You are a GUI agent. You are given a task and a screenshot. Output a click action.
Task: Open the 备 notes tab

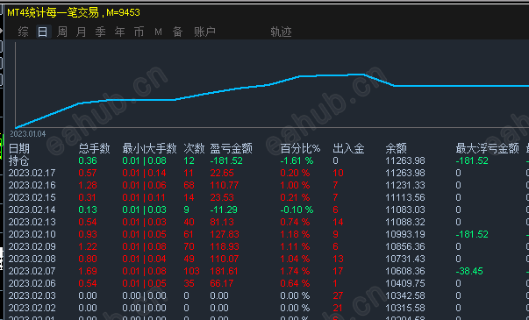(x=178, y=32)
